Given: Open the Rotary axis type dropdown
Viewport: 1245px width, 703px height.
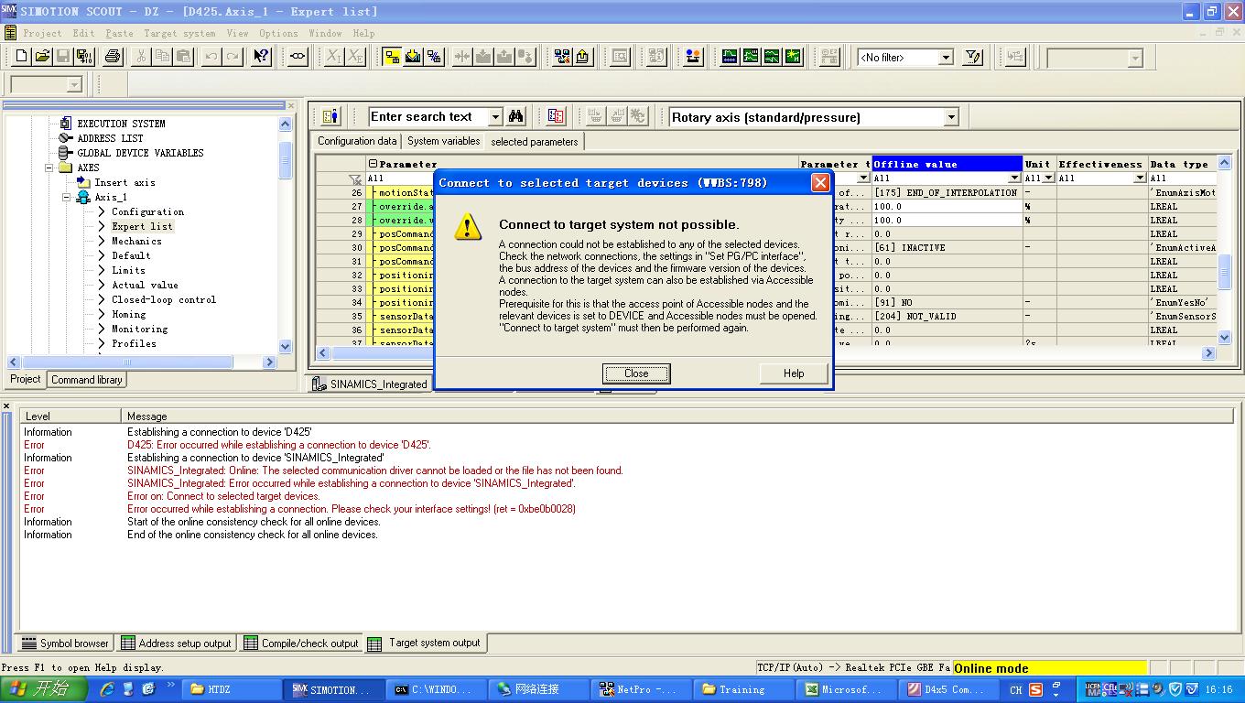Looking at the screenshot, I should coord(951,117).
